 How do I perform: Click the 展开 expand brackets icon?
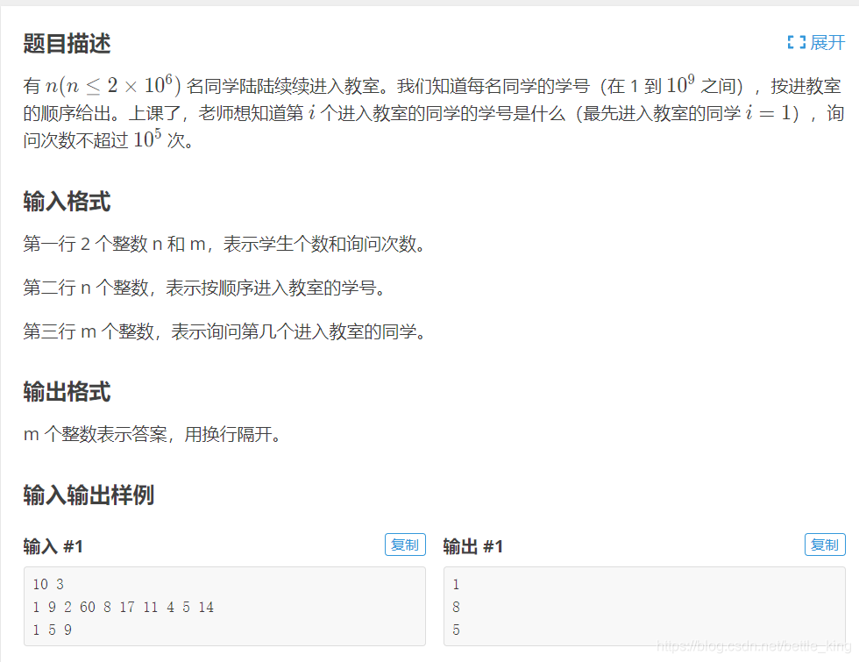click(x=796, y=42)
